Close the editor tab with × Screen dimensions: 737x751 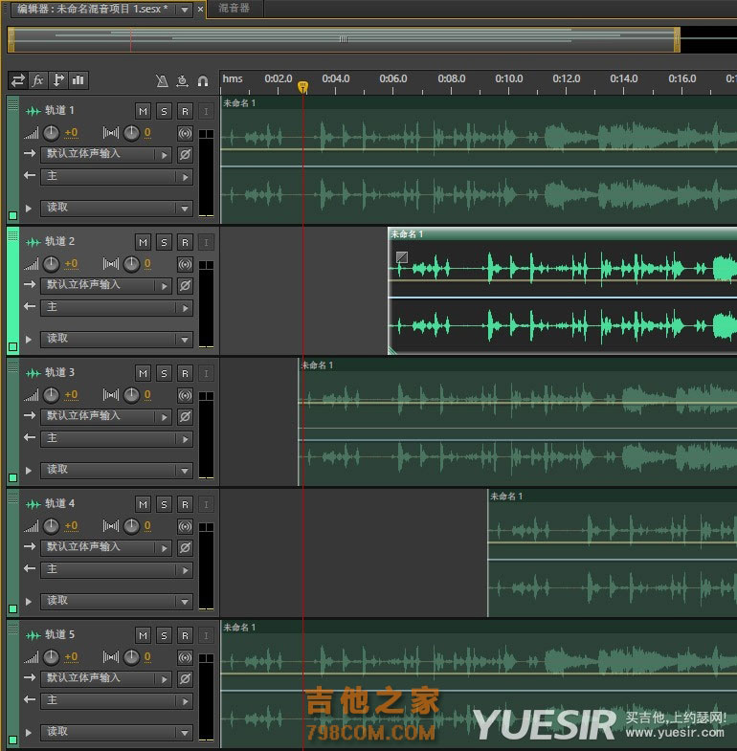[200, 10]
